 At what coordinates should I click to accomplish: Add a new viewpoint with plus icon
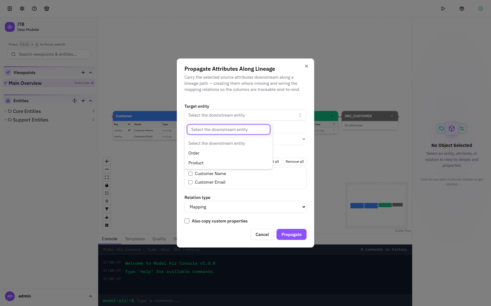(x=83, y=73)
